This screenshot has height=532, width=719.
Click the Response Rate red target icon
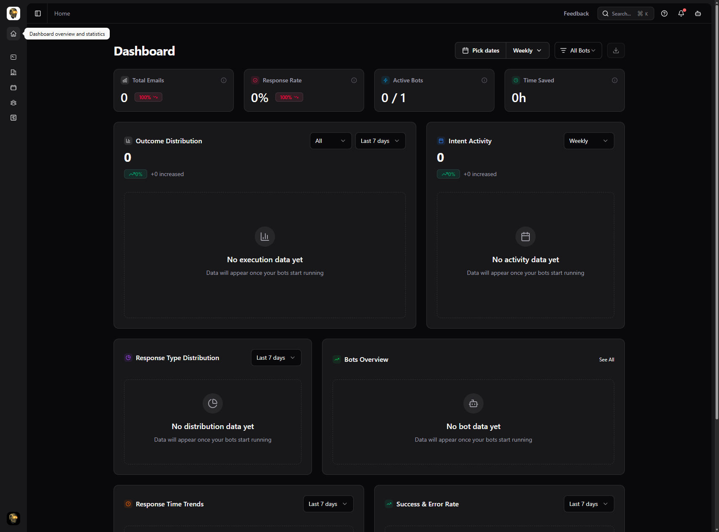point(255,80)
